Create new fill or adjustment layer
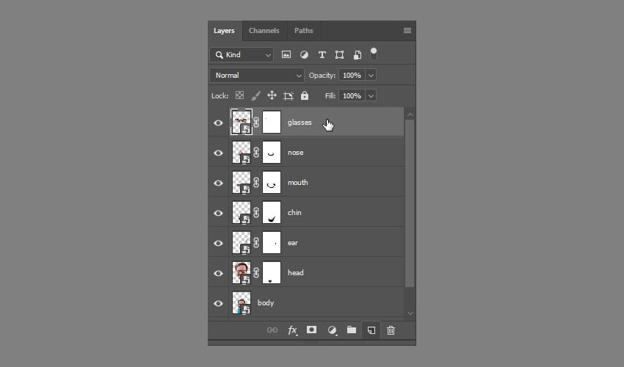This screenshot has height=367, width=624. coord(332,330)
